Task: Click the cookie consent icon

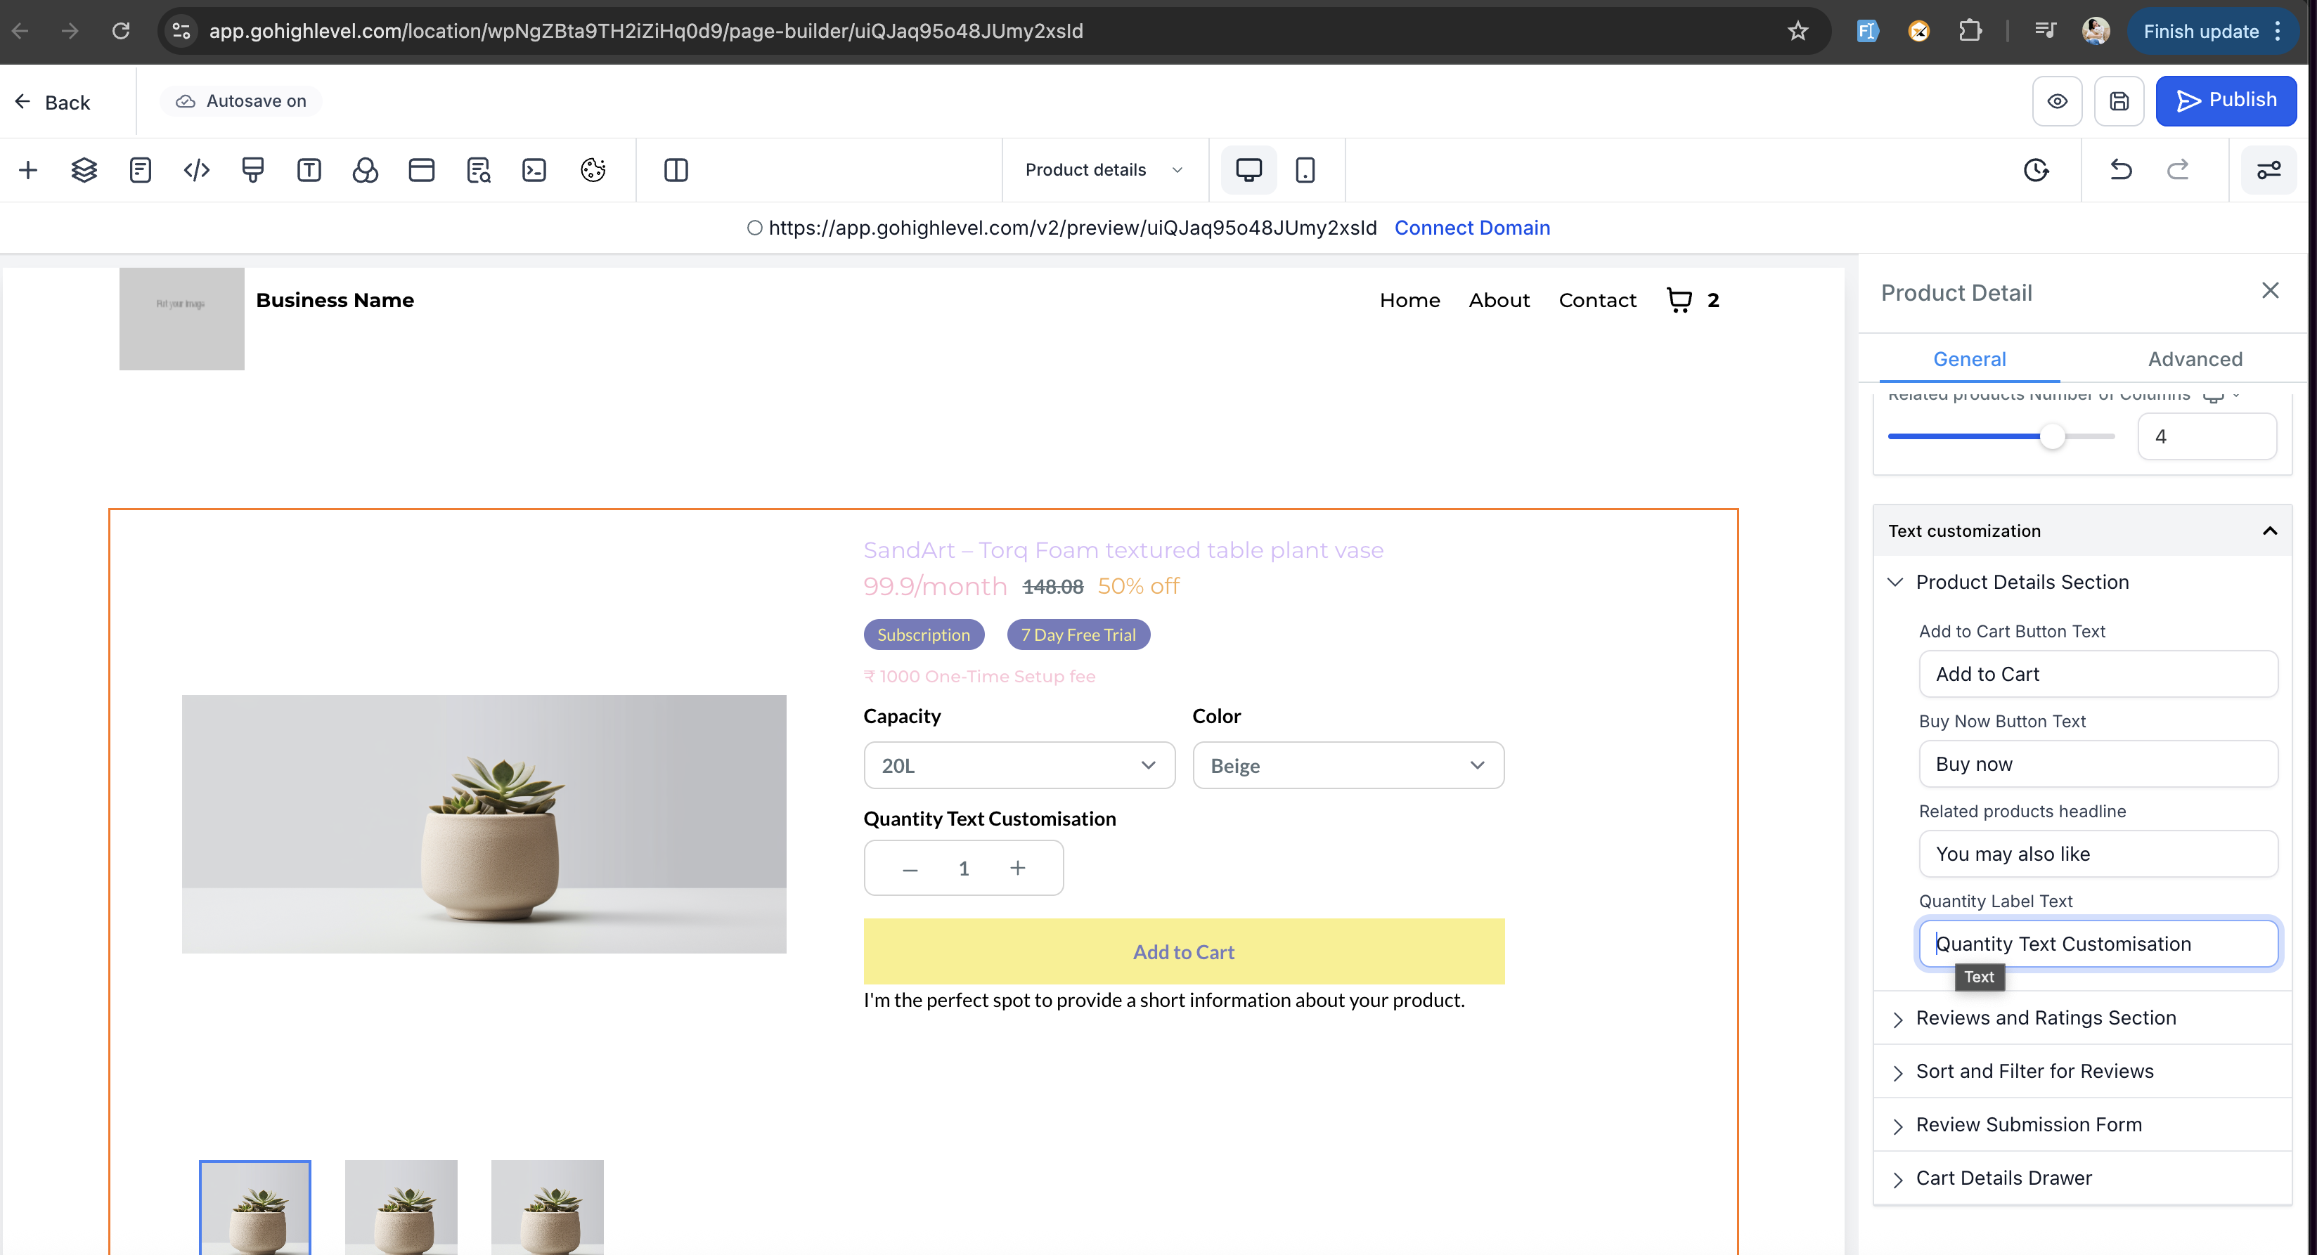Action: click(593, 170)
